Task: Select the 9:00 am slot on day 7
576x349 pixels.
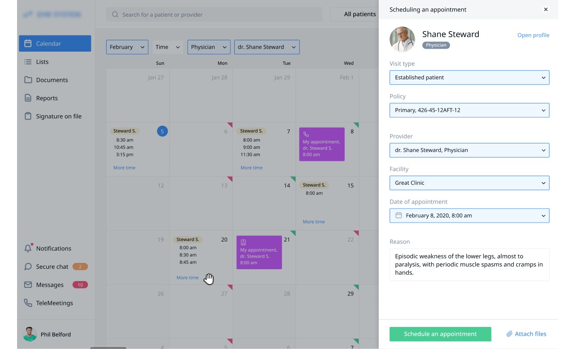Action: pos(252,147)
